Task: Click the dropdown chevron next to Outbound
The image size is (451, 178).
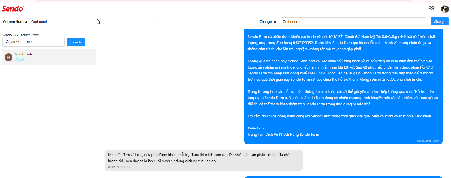Action: pos(422,21)
